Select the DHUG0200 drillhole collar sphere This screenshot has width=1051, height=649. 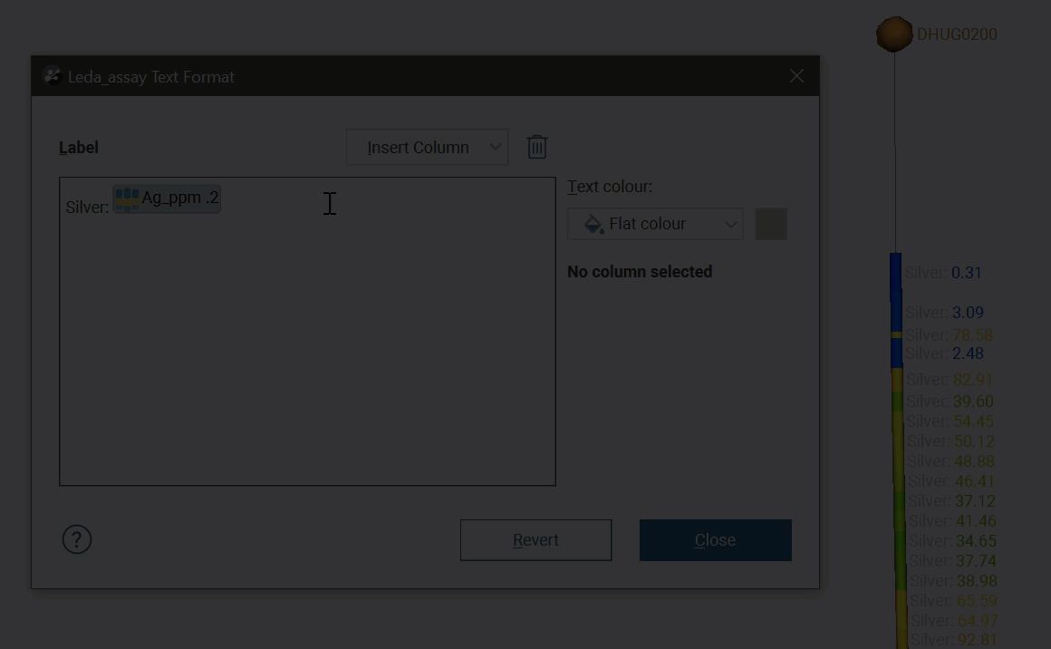[x=894, y=34]
